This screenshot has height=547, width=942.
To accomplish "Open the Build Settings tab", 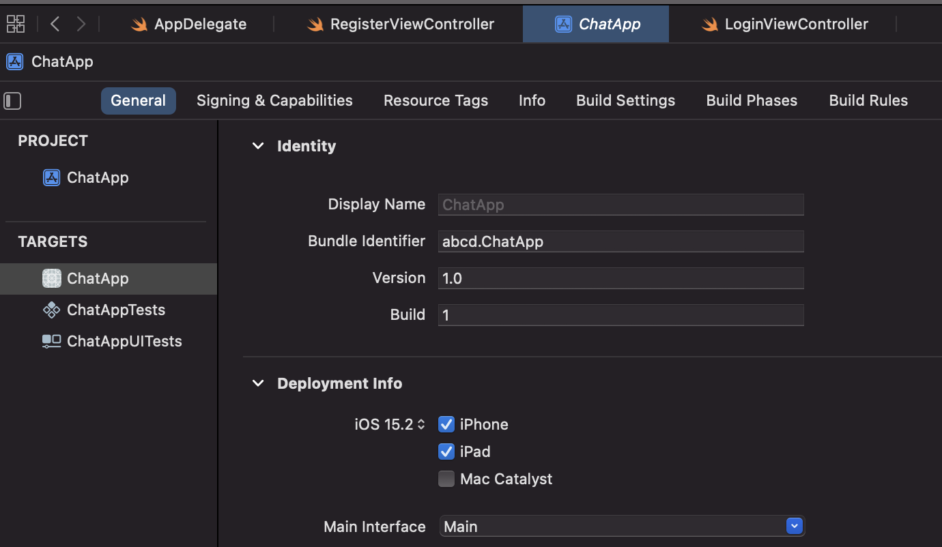I will click(x=625, y=101).
